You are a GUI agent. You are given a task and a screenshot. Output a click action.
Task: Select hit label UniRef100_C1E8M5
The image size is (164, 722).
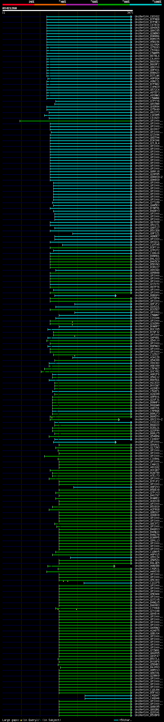[147, 115]
